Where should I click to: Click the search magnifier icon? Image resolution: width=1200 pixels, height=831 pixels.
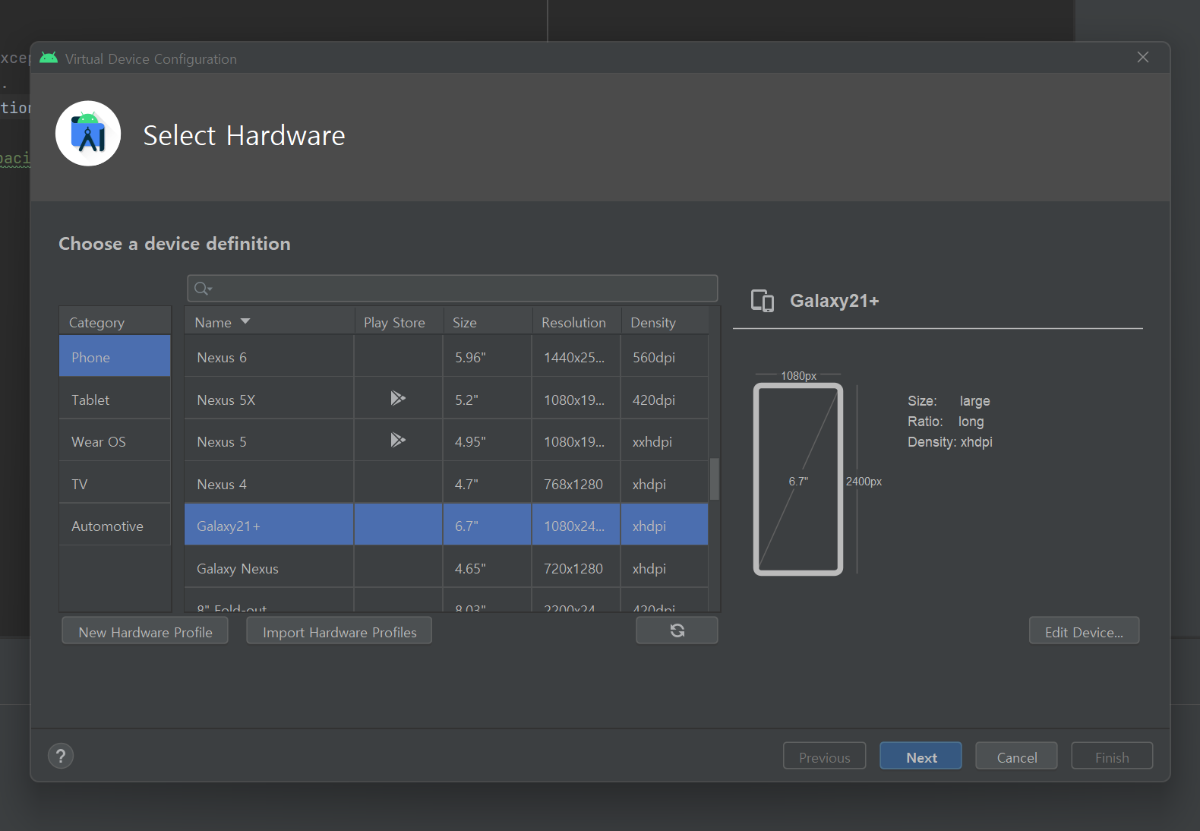coord(202,289)
